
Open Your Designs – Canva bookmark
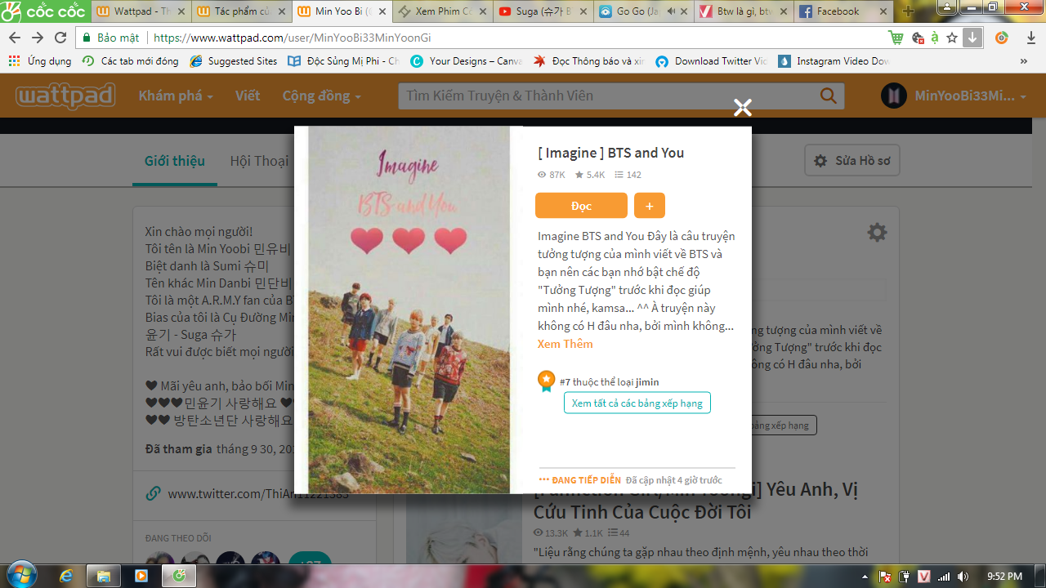point(466,61)
